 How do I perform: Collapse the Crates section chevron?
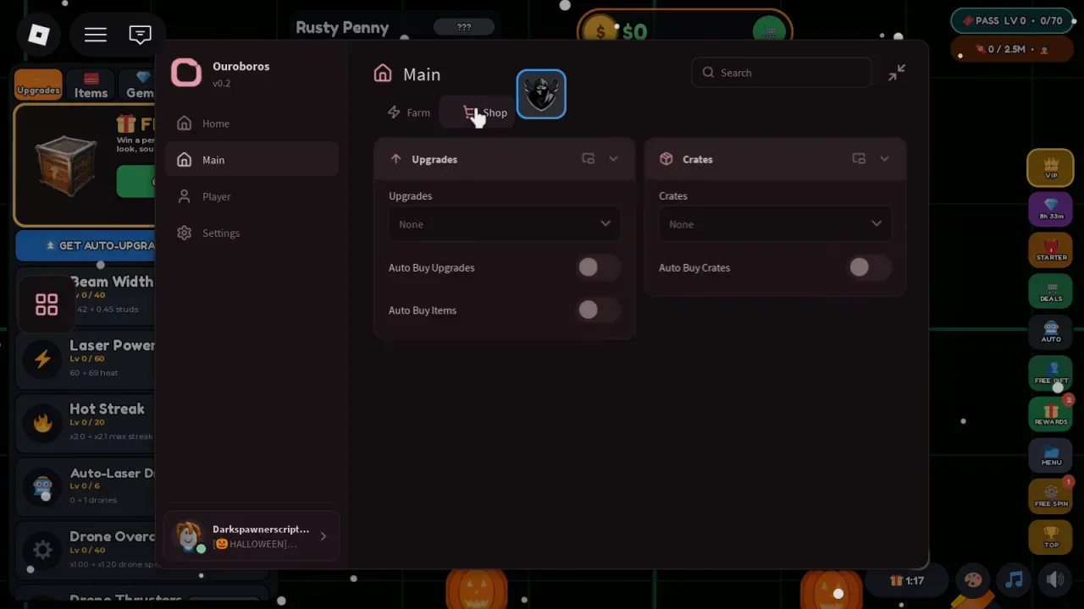(x=884, y=159)
